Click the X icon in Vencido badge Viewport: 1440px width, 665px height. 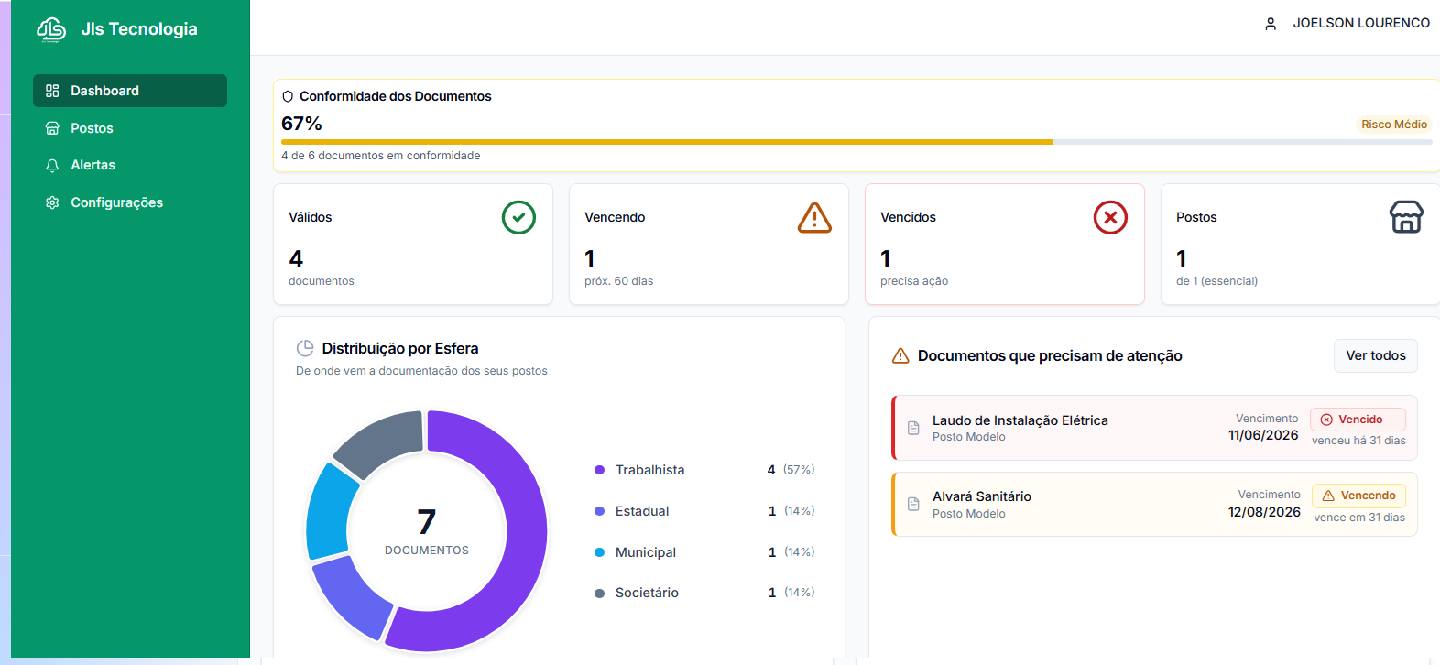point(1326,420)
